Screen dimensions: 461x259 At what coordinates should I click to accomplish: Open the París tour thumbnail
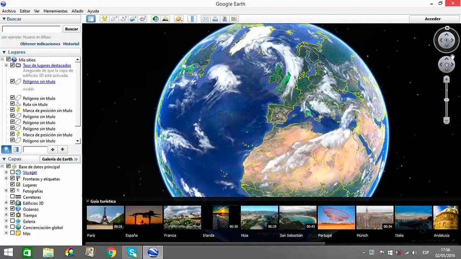tap(105, 218)
